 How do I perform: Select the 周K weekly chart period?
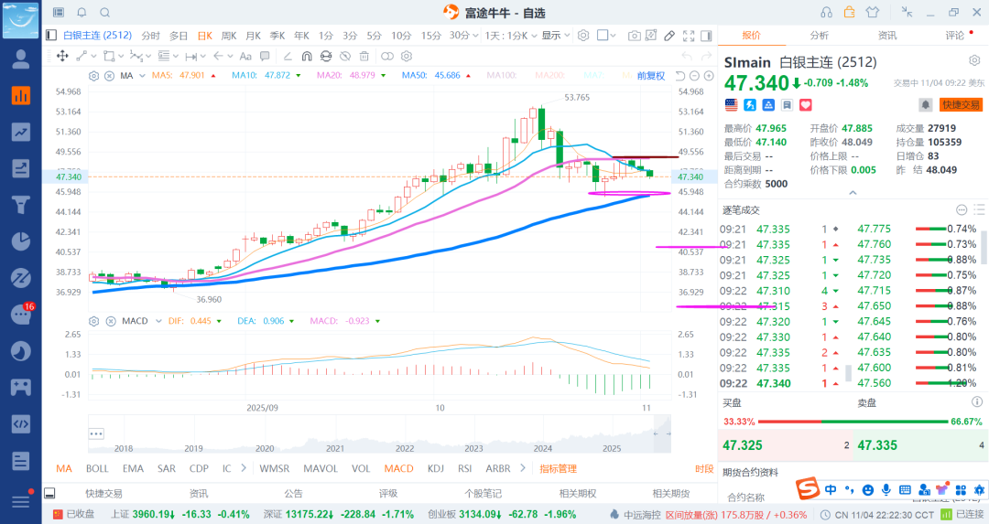[228, 36]
